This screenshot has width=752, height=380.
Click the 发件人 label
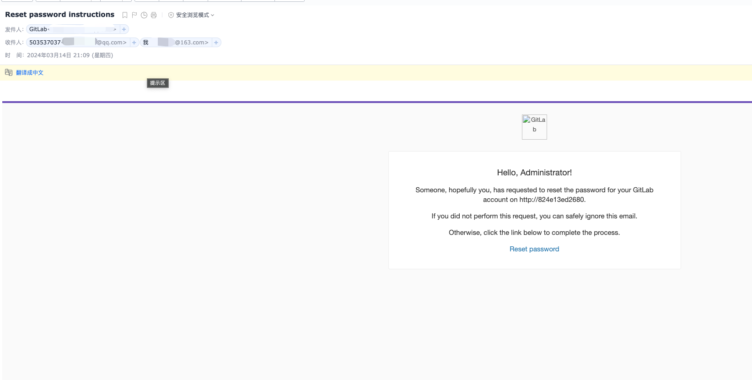[x=14, y=30]
